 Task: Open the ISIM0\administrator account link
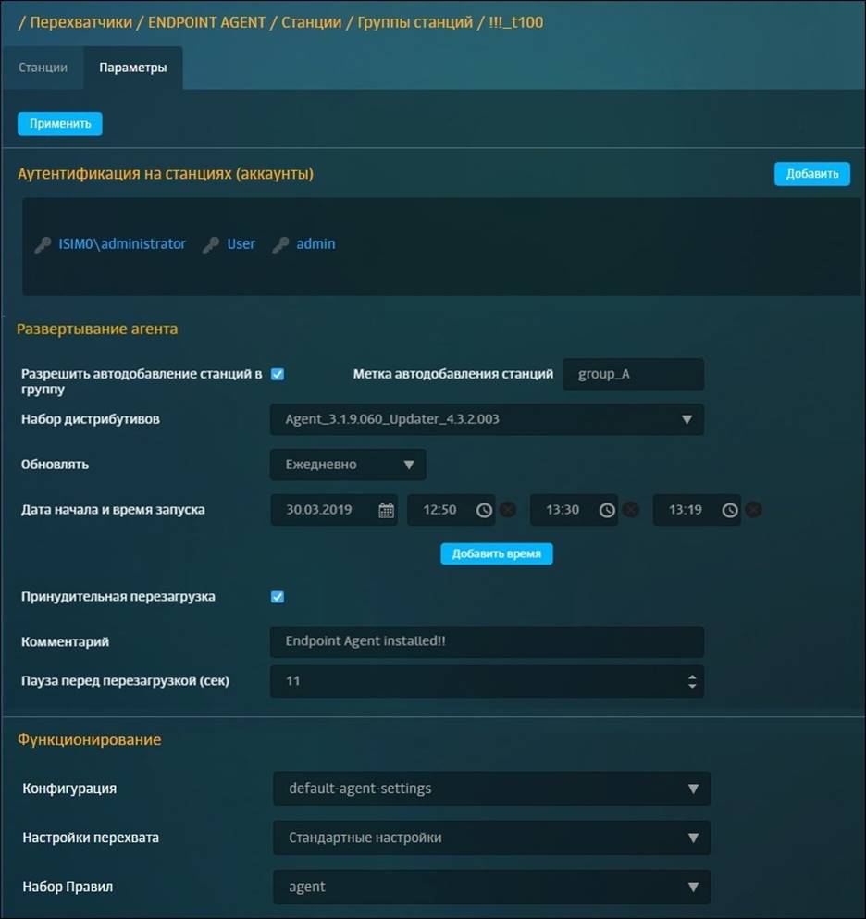point(122,243)
